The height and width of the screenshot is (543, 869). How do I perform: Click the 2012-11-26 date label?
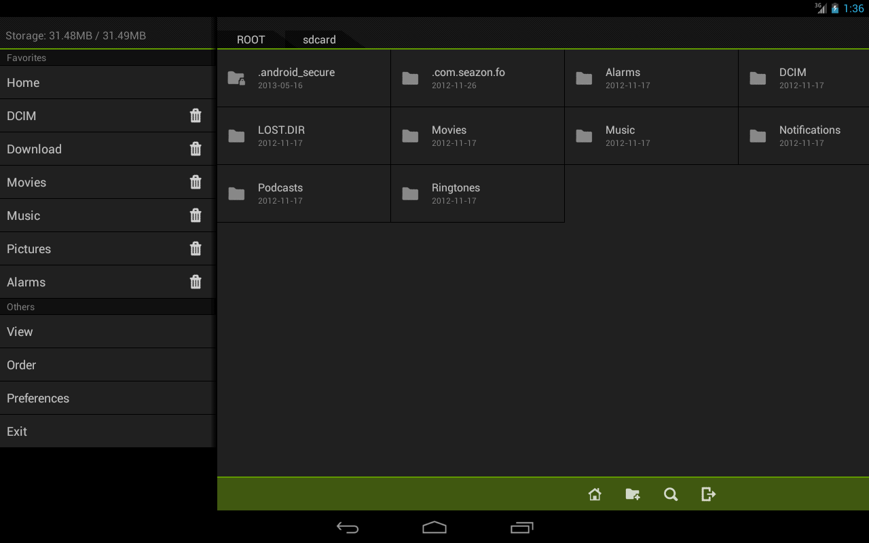tap(454, 86)
